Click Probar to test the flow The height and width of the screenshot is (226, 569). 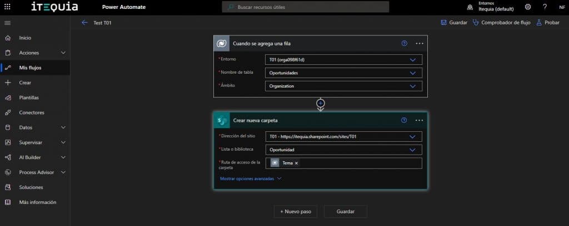pyautogui.click(x=547, y=22)
